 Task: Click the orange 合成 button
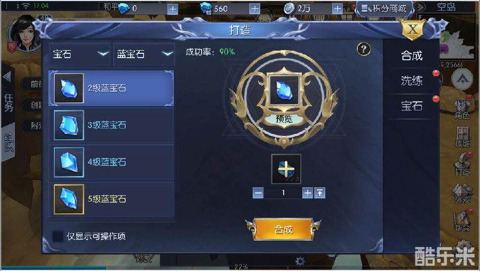284,229
